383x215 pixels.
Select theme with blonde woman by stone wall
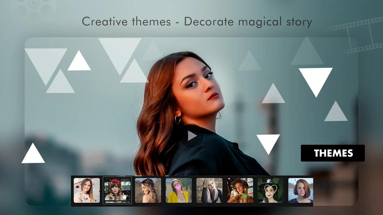pyautogui.click(x=209, y=190)
